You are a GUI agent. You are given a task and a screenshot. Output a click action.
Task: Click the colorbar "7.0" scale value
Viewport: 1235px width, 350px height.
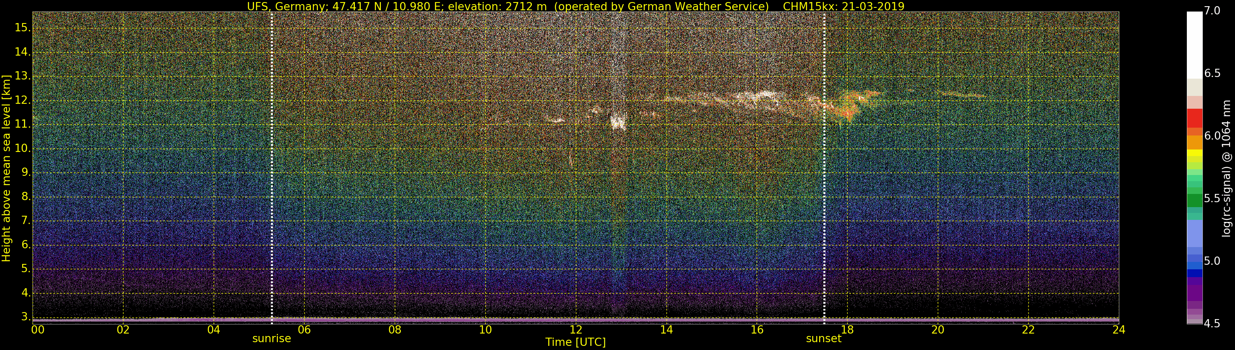[1212, 11]
